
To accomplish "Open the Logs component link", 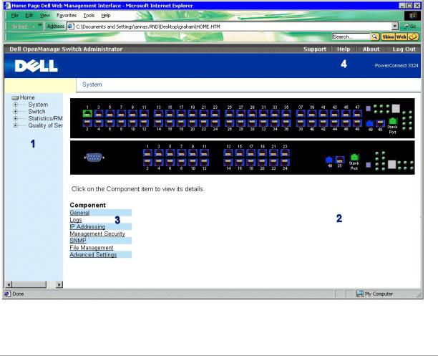I will pos(76,220).
